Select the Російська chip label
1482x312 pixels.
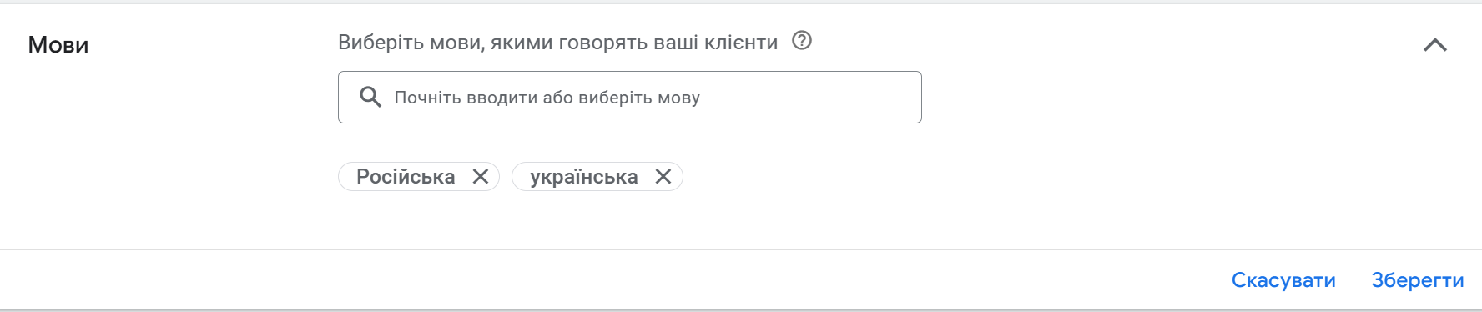pos(406,176)
